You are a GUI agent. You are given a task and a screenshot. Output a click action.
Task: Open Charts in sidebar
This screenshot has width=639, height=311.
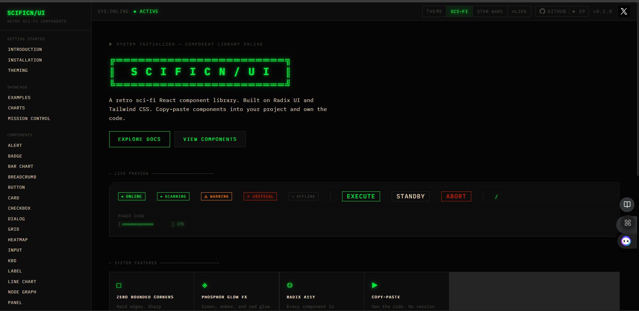(x=17, y=108)
